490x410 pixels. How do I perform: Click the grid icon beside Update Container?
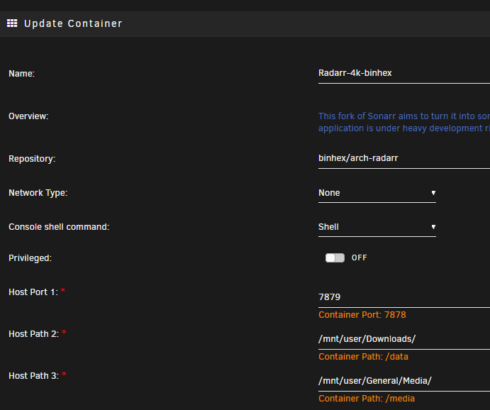(12, 23)
